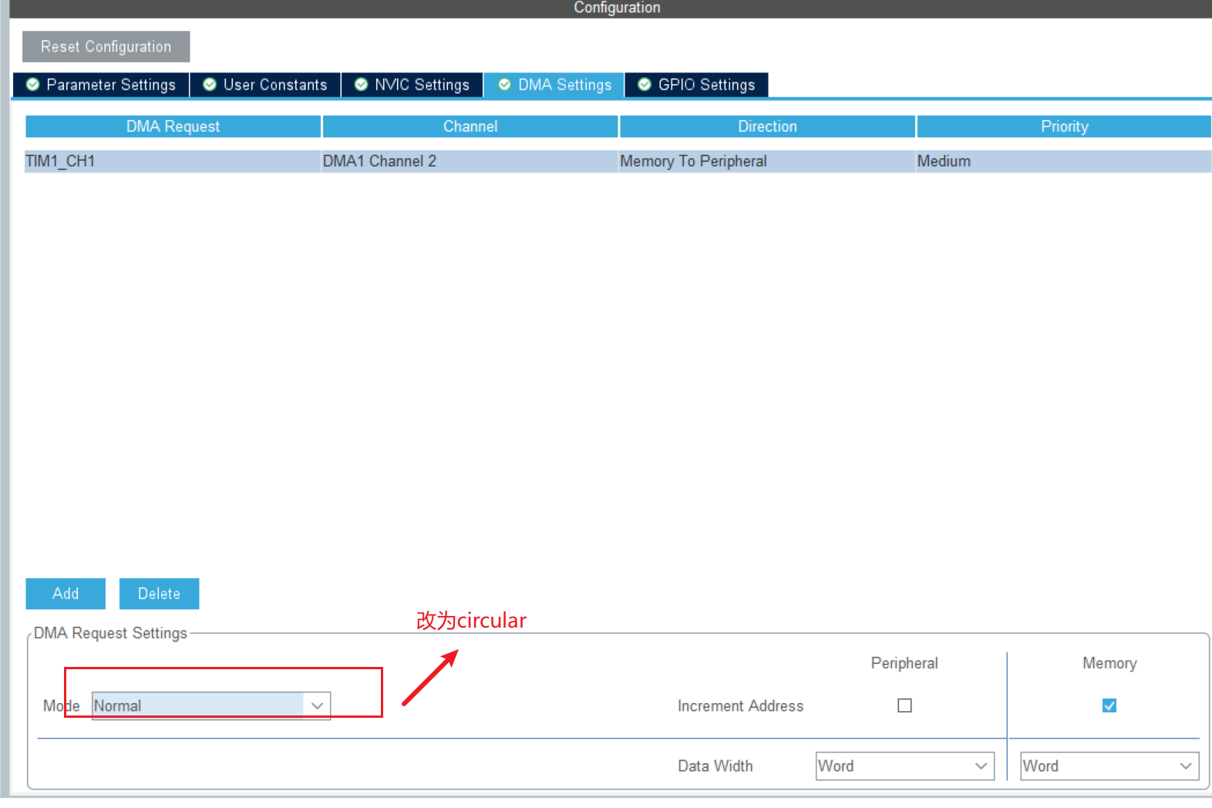Click the green check icon on NVIC Settings
This screenshot has height=808, width=1212.
click(x=361, y=84)
